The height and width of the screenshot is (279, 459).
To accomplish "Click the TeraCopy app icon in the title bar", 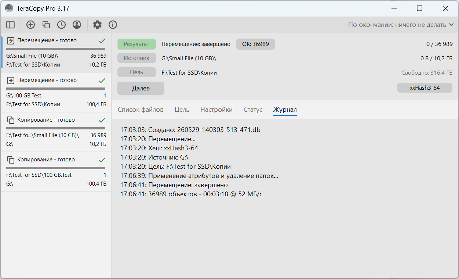I will click(x=9, y=8).
